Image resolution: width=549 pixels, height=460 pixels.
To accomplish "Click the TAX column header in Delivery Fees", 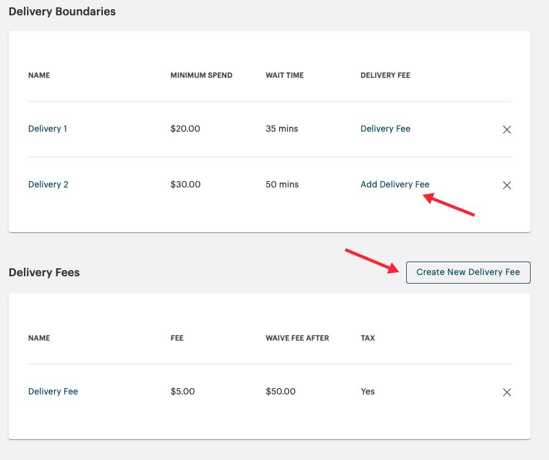I will 368,337.
